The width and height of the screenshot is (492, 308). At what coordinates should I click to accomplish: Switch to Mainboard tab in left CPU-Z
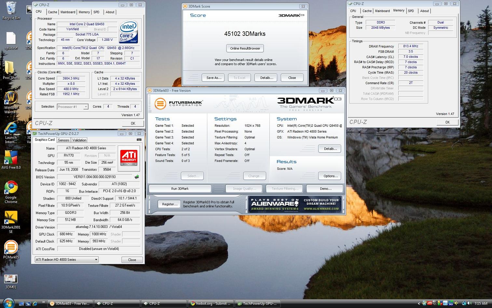(x=68, y=12)
